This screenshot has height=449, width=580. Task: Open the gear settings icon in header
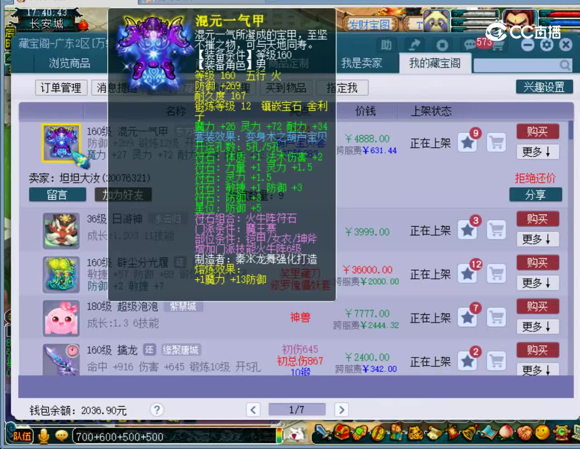click(546, 45)
